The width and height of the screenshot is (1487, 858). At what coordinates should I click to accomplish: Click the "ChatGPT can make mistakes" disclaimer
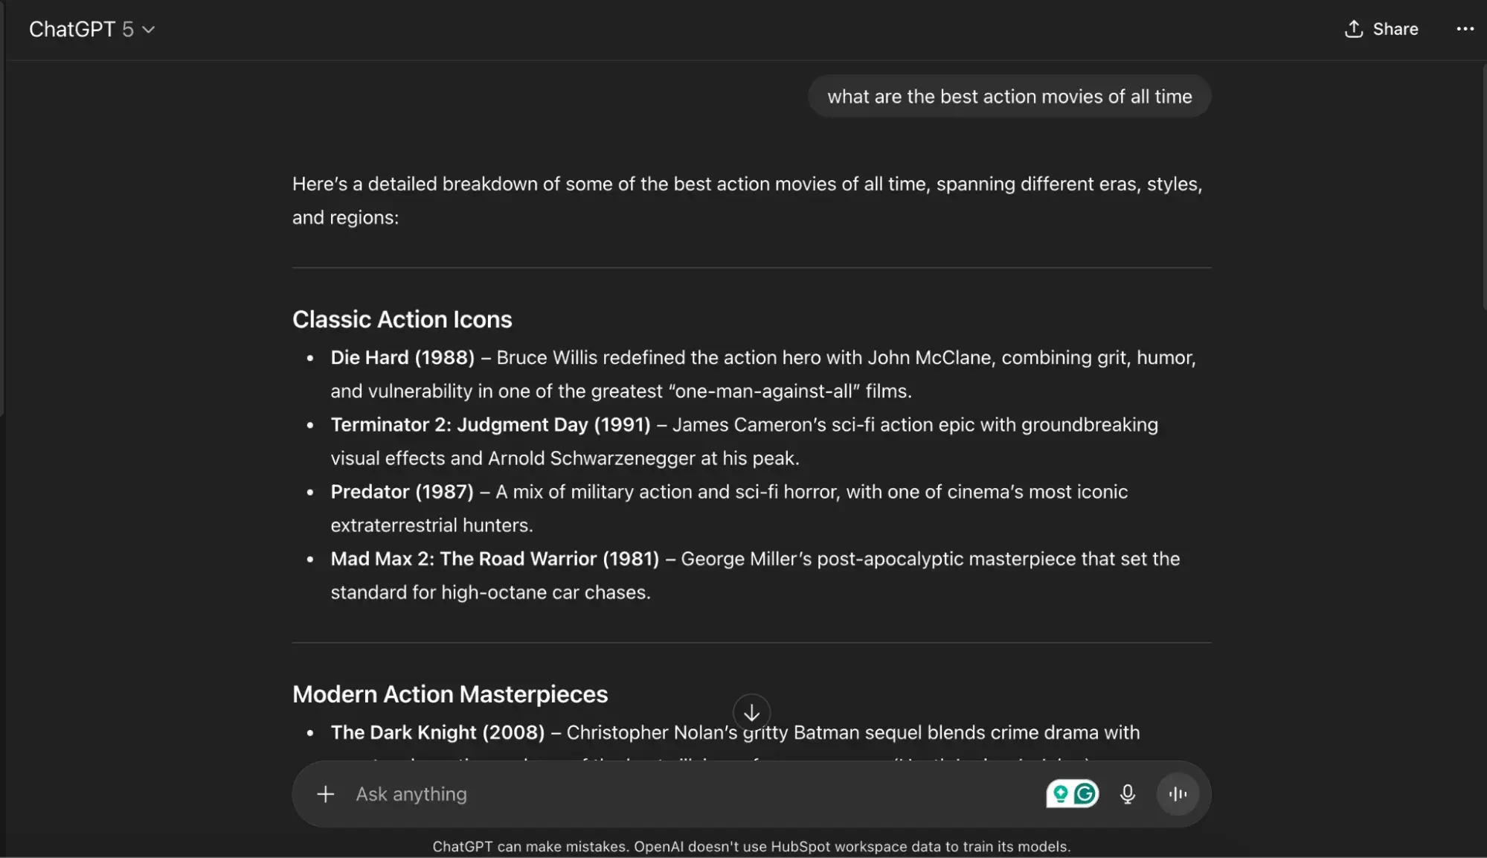[x=752, y=846]
